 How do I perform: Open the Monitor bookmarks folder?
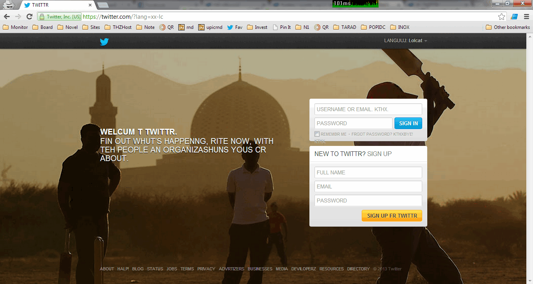click(15, 27)
